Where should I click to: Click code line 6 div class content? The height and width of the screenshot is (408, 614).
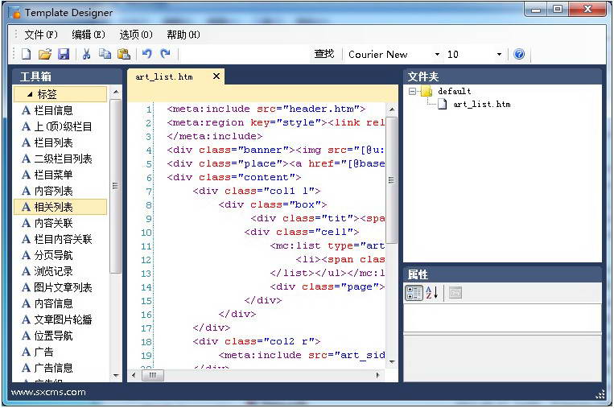[234, 177]
